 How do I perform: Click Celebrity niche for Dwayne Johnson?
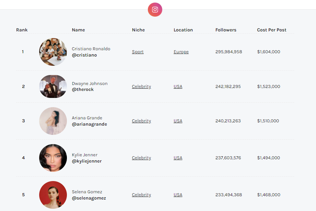click(142, 86)
